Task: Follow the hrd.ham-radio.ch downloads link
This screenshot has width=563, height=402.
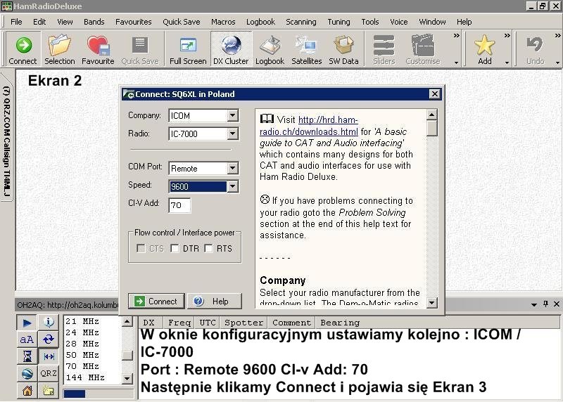Action: [309, 126]
